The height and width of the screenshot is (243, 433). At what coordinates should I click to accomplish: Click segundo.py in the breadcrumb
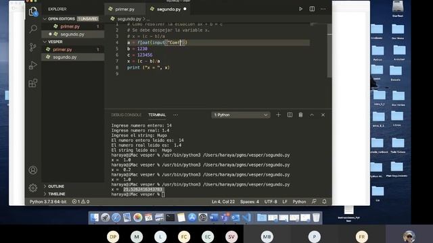point(129,19)
